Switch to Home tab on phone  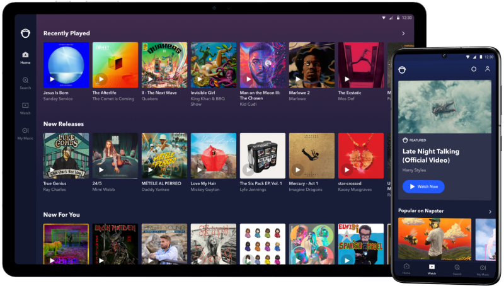(406, 269)
